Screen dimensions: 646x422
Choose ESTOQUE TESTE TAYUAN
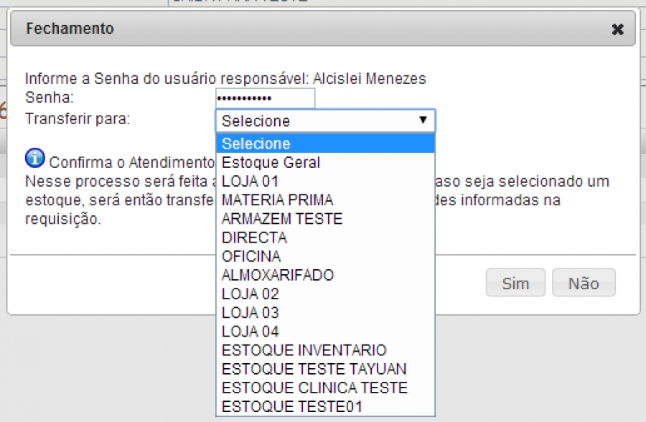[x=325, y=369]
